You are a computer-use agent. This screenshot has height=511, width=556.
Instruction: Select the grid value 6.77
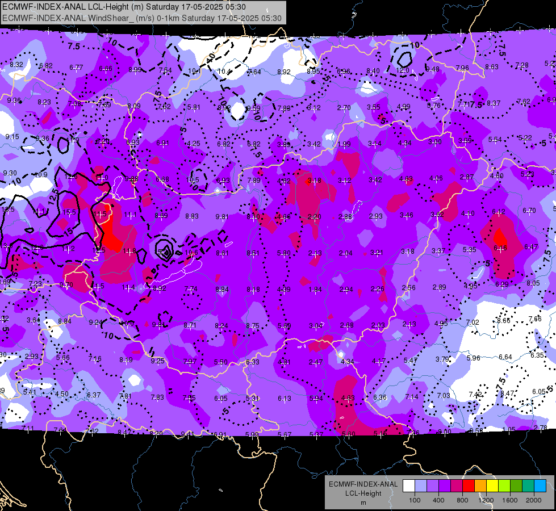point(76,67)
